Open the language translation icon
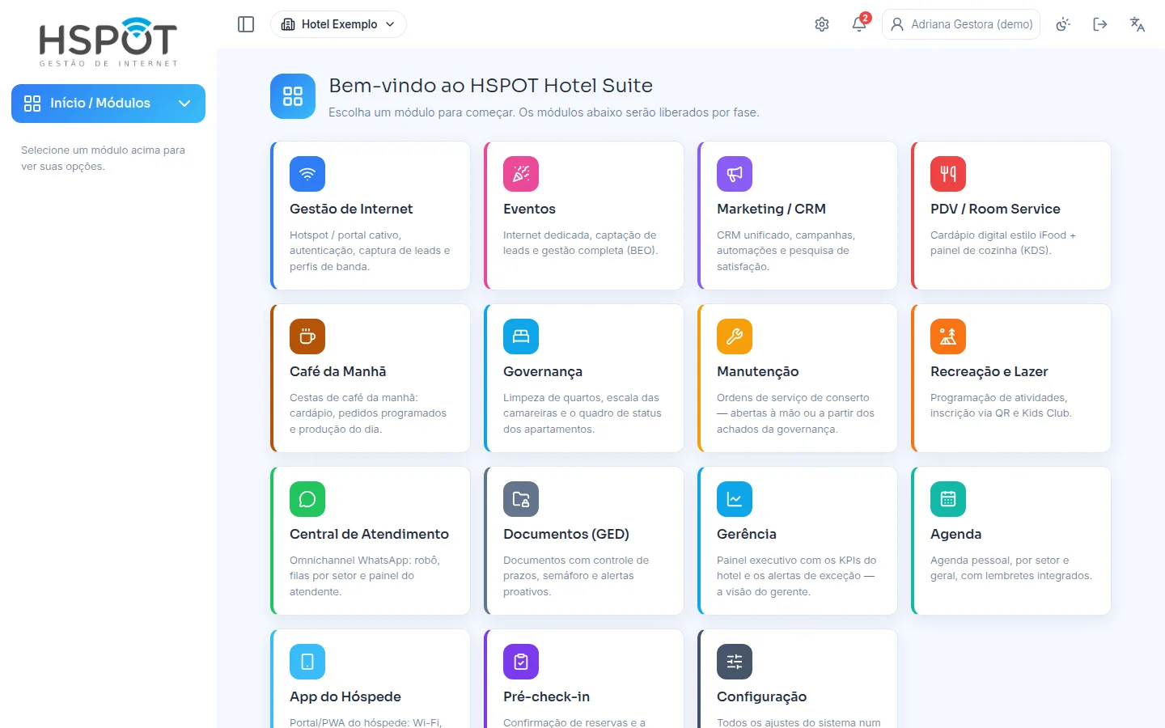The height and width of the screenshot is (728, 1165). [x=1137, y=24]
